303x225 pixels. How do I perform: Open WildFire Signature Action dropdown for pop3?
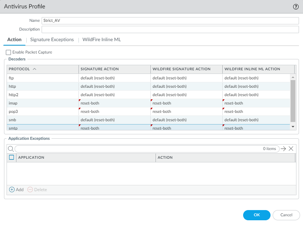point(186,111)
